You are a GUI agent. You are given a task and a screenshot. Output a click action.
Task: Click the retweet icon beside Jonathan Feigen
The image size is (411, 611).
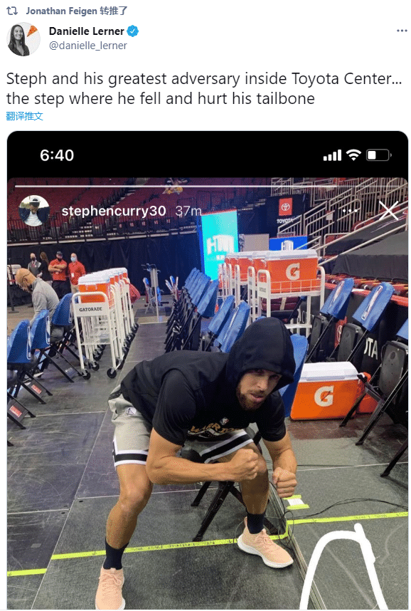[x=12, y=11]
